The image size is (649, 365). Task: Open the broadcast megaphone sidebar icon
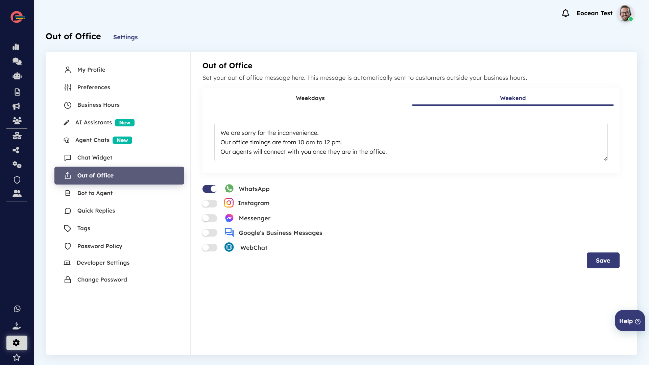[16, 106]
